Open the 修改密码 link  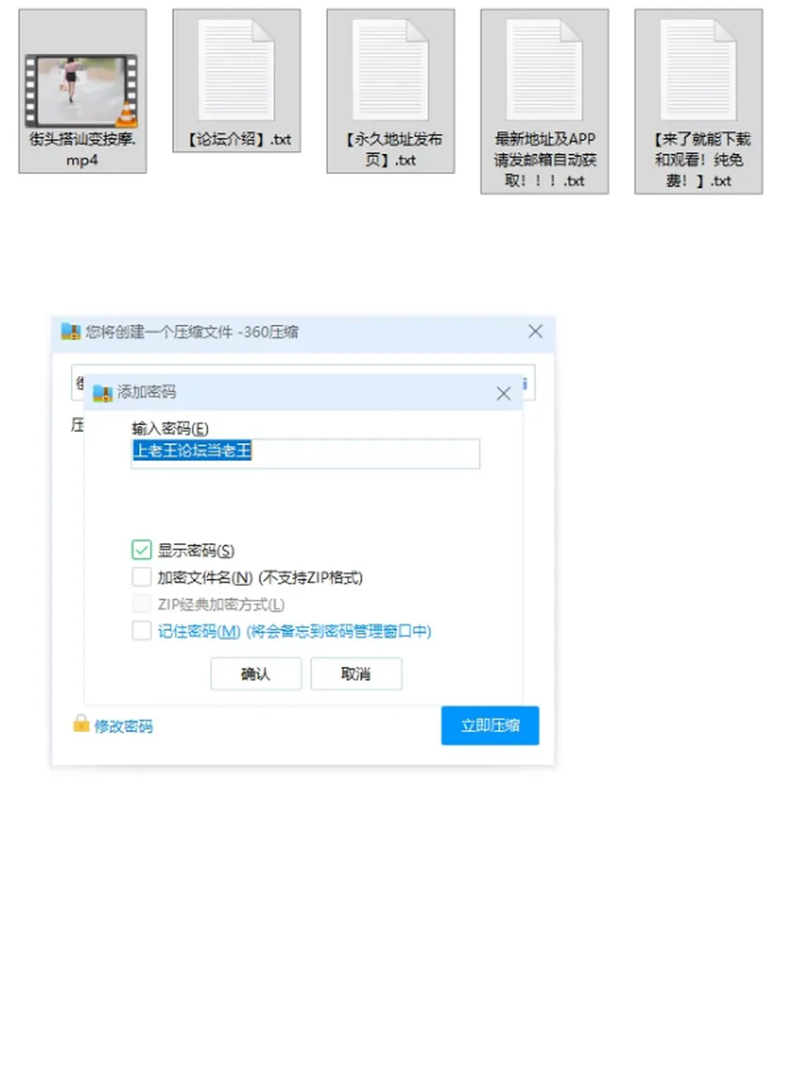point(124,726)
